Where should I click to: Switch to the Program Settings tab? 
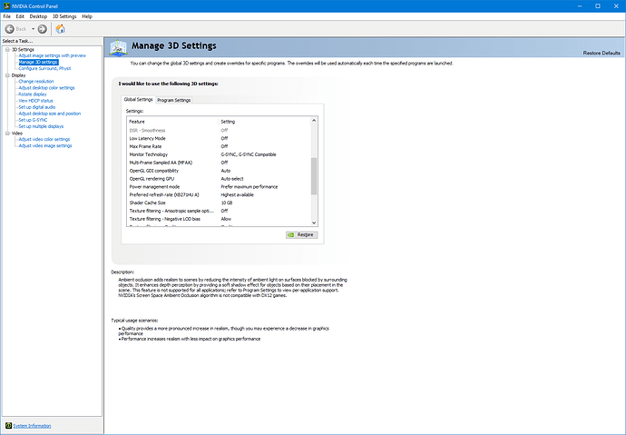point(173,100)
